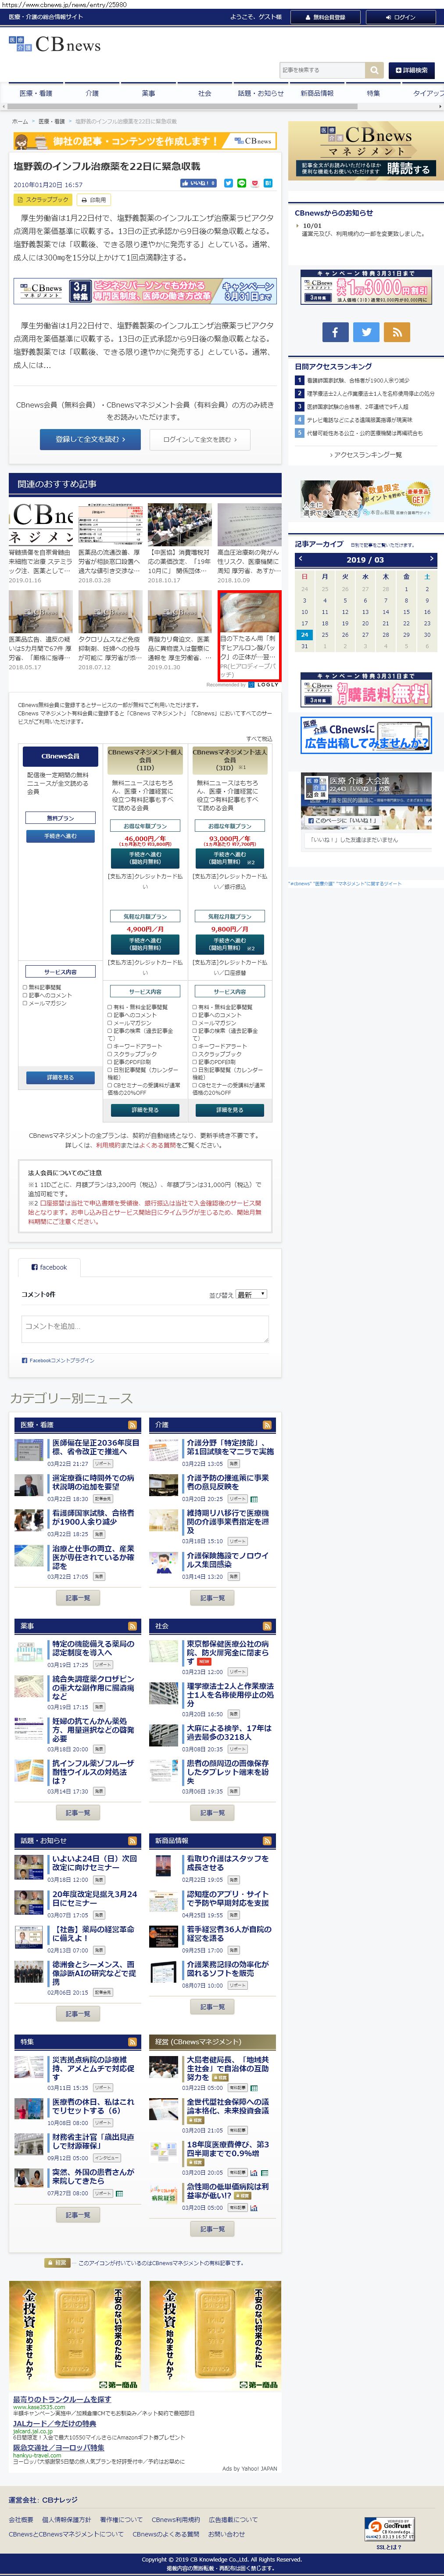The height and width of the screenshot is (2576, 444).
Task: Click ログインして全文を読む button
Action: pyautogui.click(x=200, y=439)
